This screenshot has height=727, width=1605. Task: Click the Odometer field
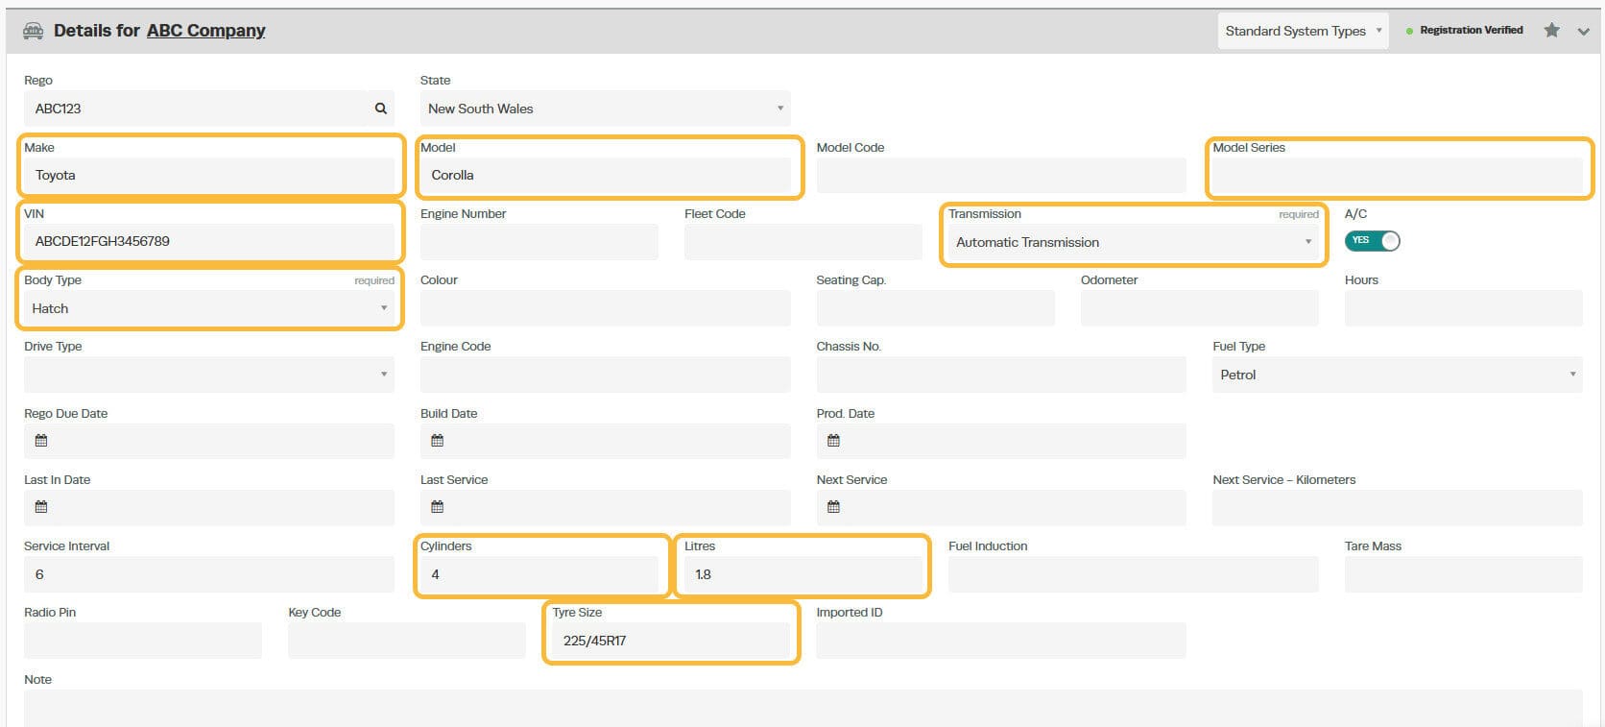1200,308
